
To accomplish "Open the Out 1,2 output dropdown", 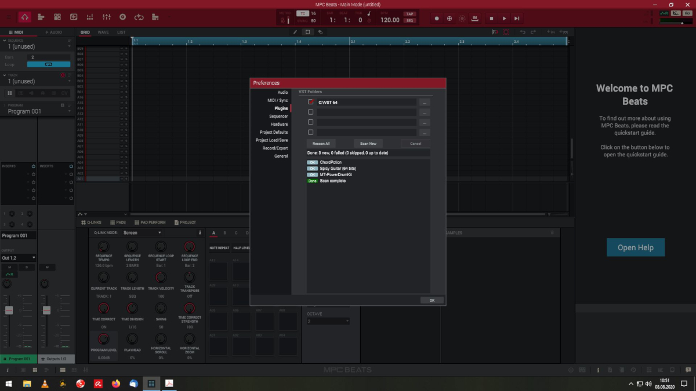I will pyautogui.click(x=19, y=258).
